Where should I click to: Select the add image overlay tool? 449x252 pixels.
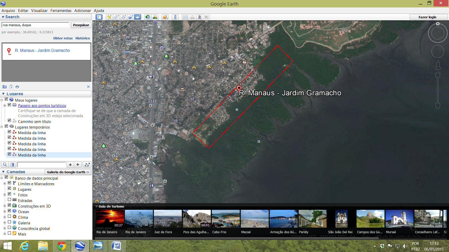pos(131,17)
